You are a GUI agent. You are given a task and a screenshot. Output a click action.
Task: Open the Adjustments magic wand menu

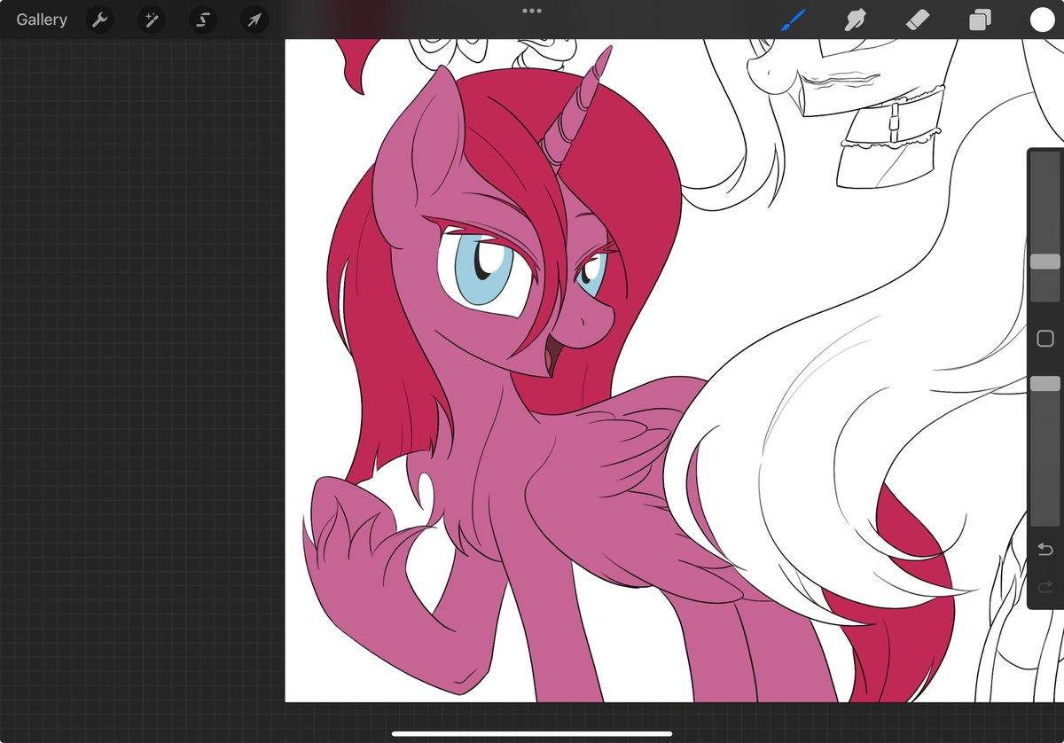coord(152,20)
